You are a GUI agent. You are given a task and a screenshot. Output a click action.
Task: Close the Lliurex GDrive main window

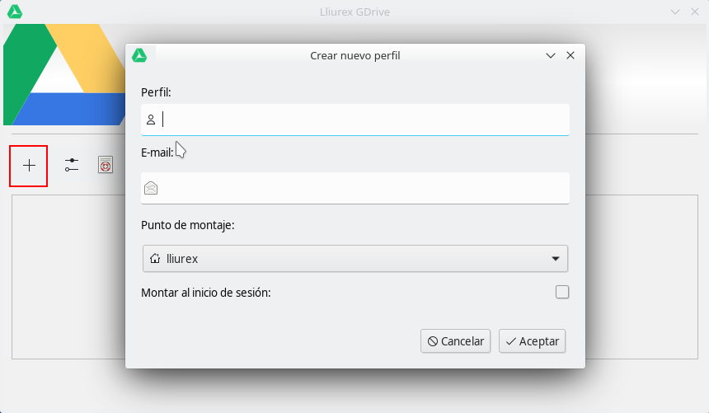click(x=694, y=12)
